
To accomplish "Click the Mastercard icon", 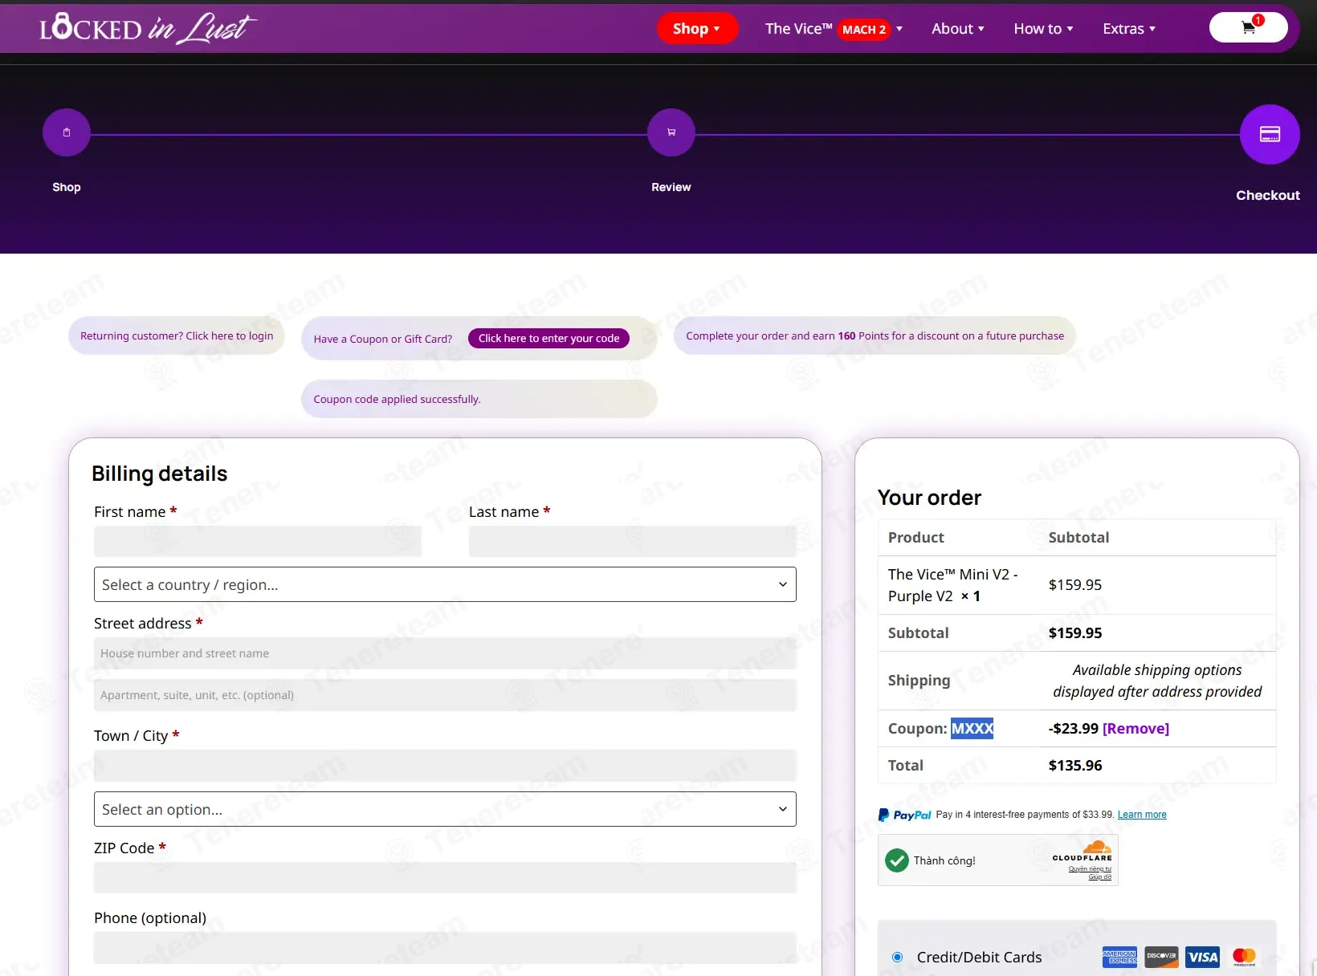I will click(1244, 957).
